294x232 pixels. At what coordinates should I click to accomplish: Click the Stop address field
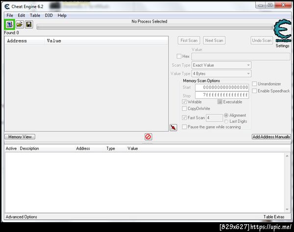click(x=222, y=95)
